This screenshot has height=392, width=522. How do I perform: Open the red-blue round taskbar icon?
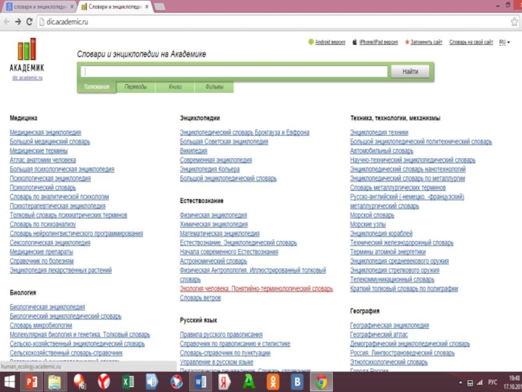(x=176, y=382)
